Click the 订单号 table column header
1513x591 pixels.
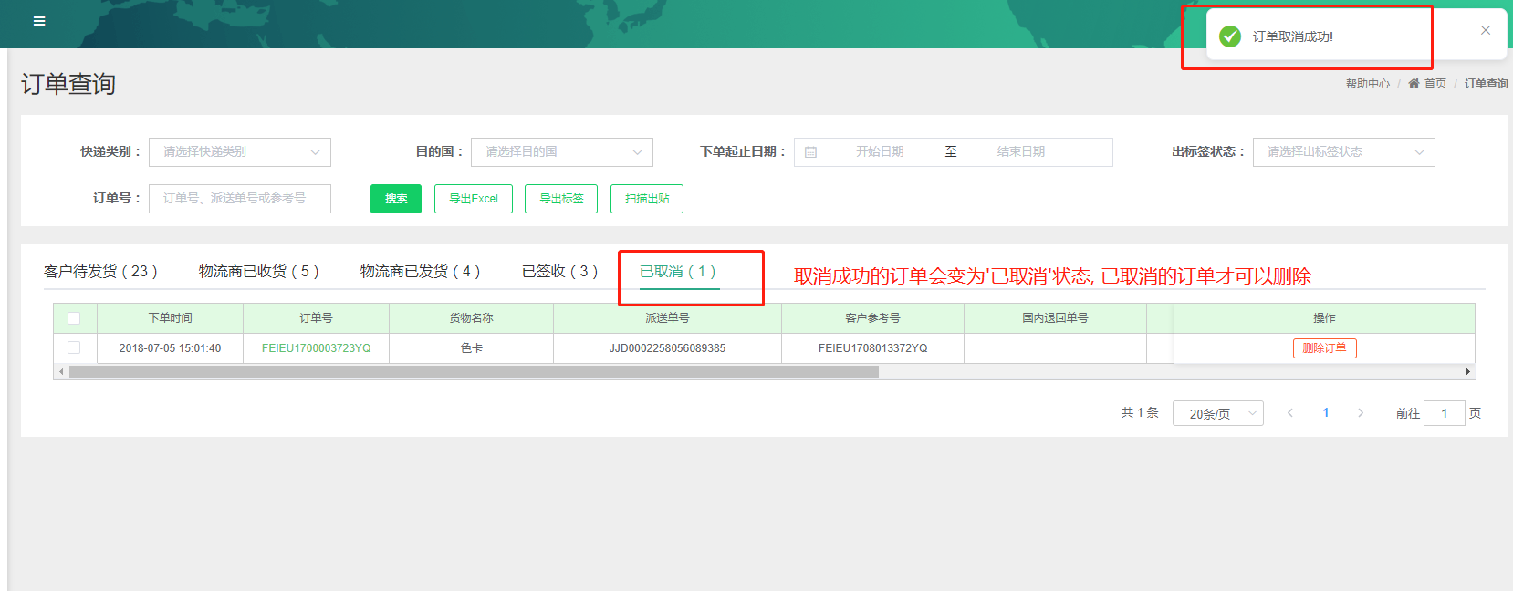316,318
